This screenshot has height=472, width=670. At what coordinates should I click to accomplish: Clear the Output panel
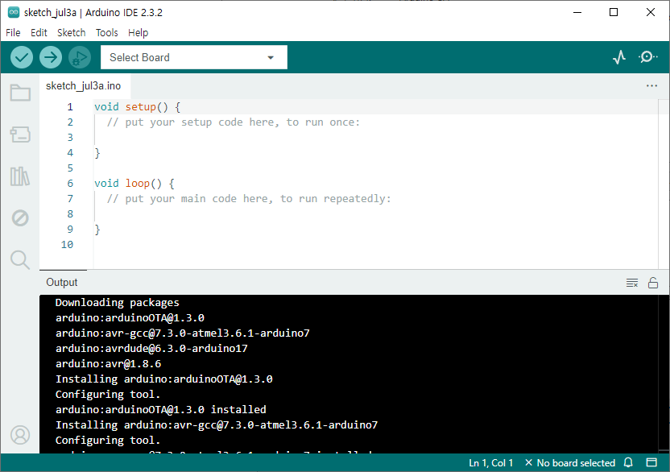tap(632, 283)
